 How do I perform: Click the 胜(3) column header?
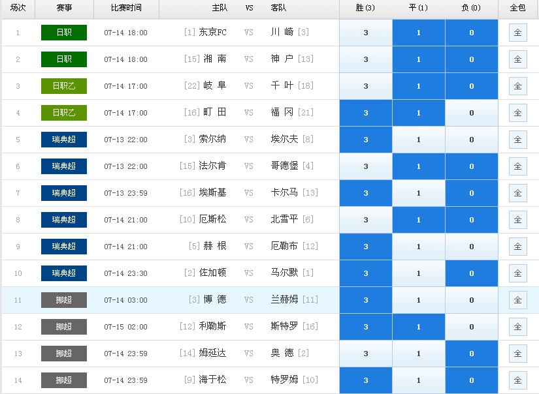[365, 8]
